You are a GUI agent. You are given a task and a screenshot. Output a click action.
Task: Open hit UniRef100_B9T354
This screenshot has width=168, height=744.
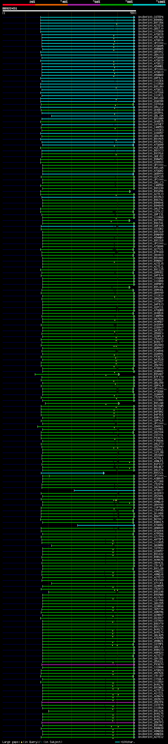(151, 23)
